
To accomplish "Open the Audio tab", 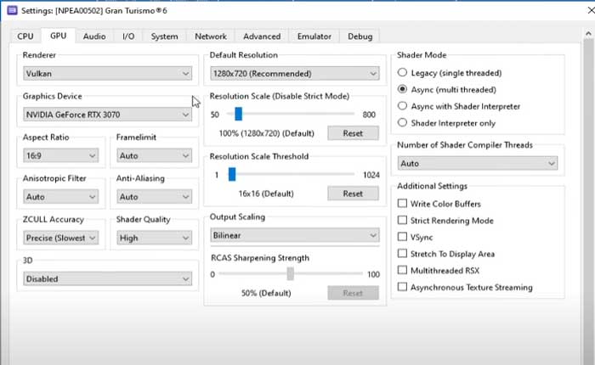I will pyautogui.click(x=94, y=36).
